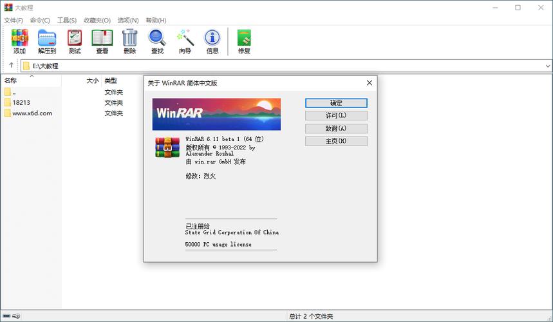
Task: Open the Commands (命令) menu
Action: [40, 21]
